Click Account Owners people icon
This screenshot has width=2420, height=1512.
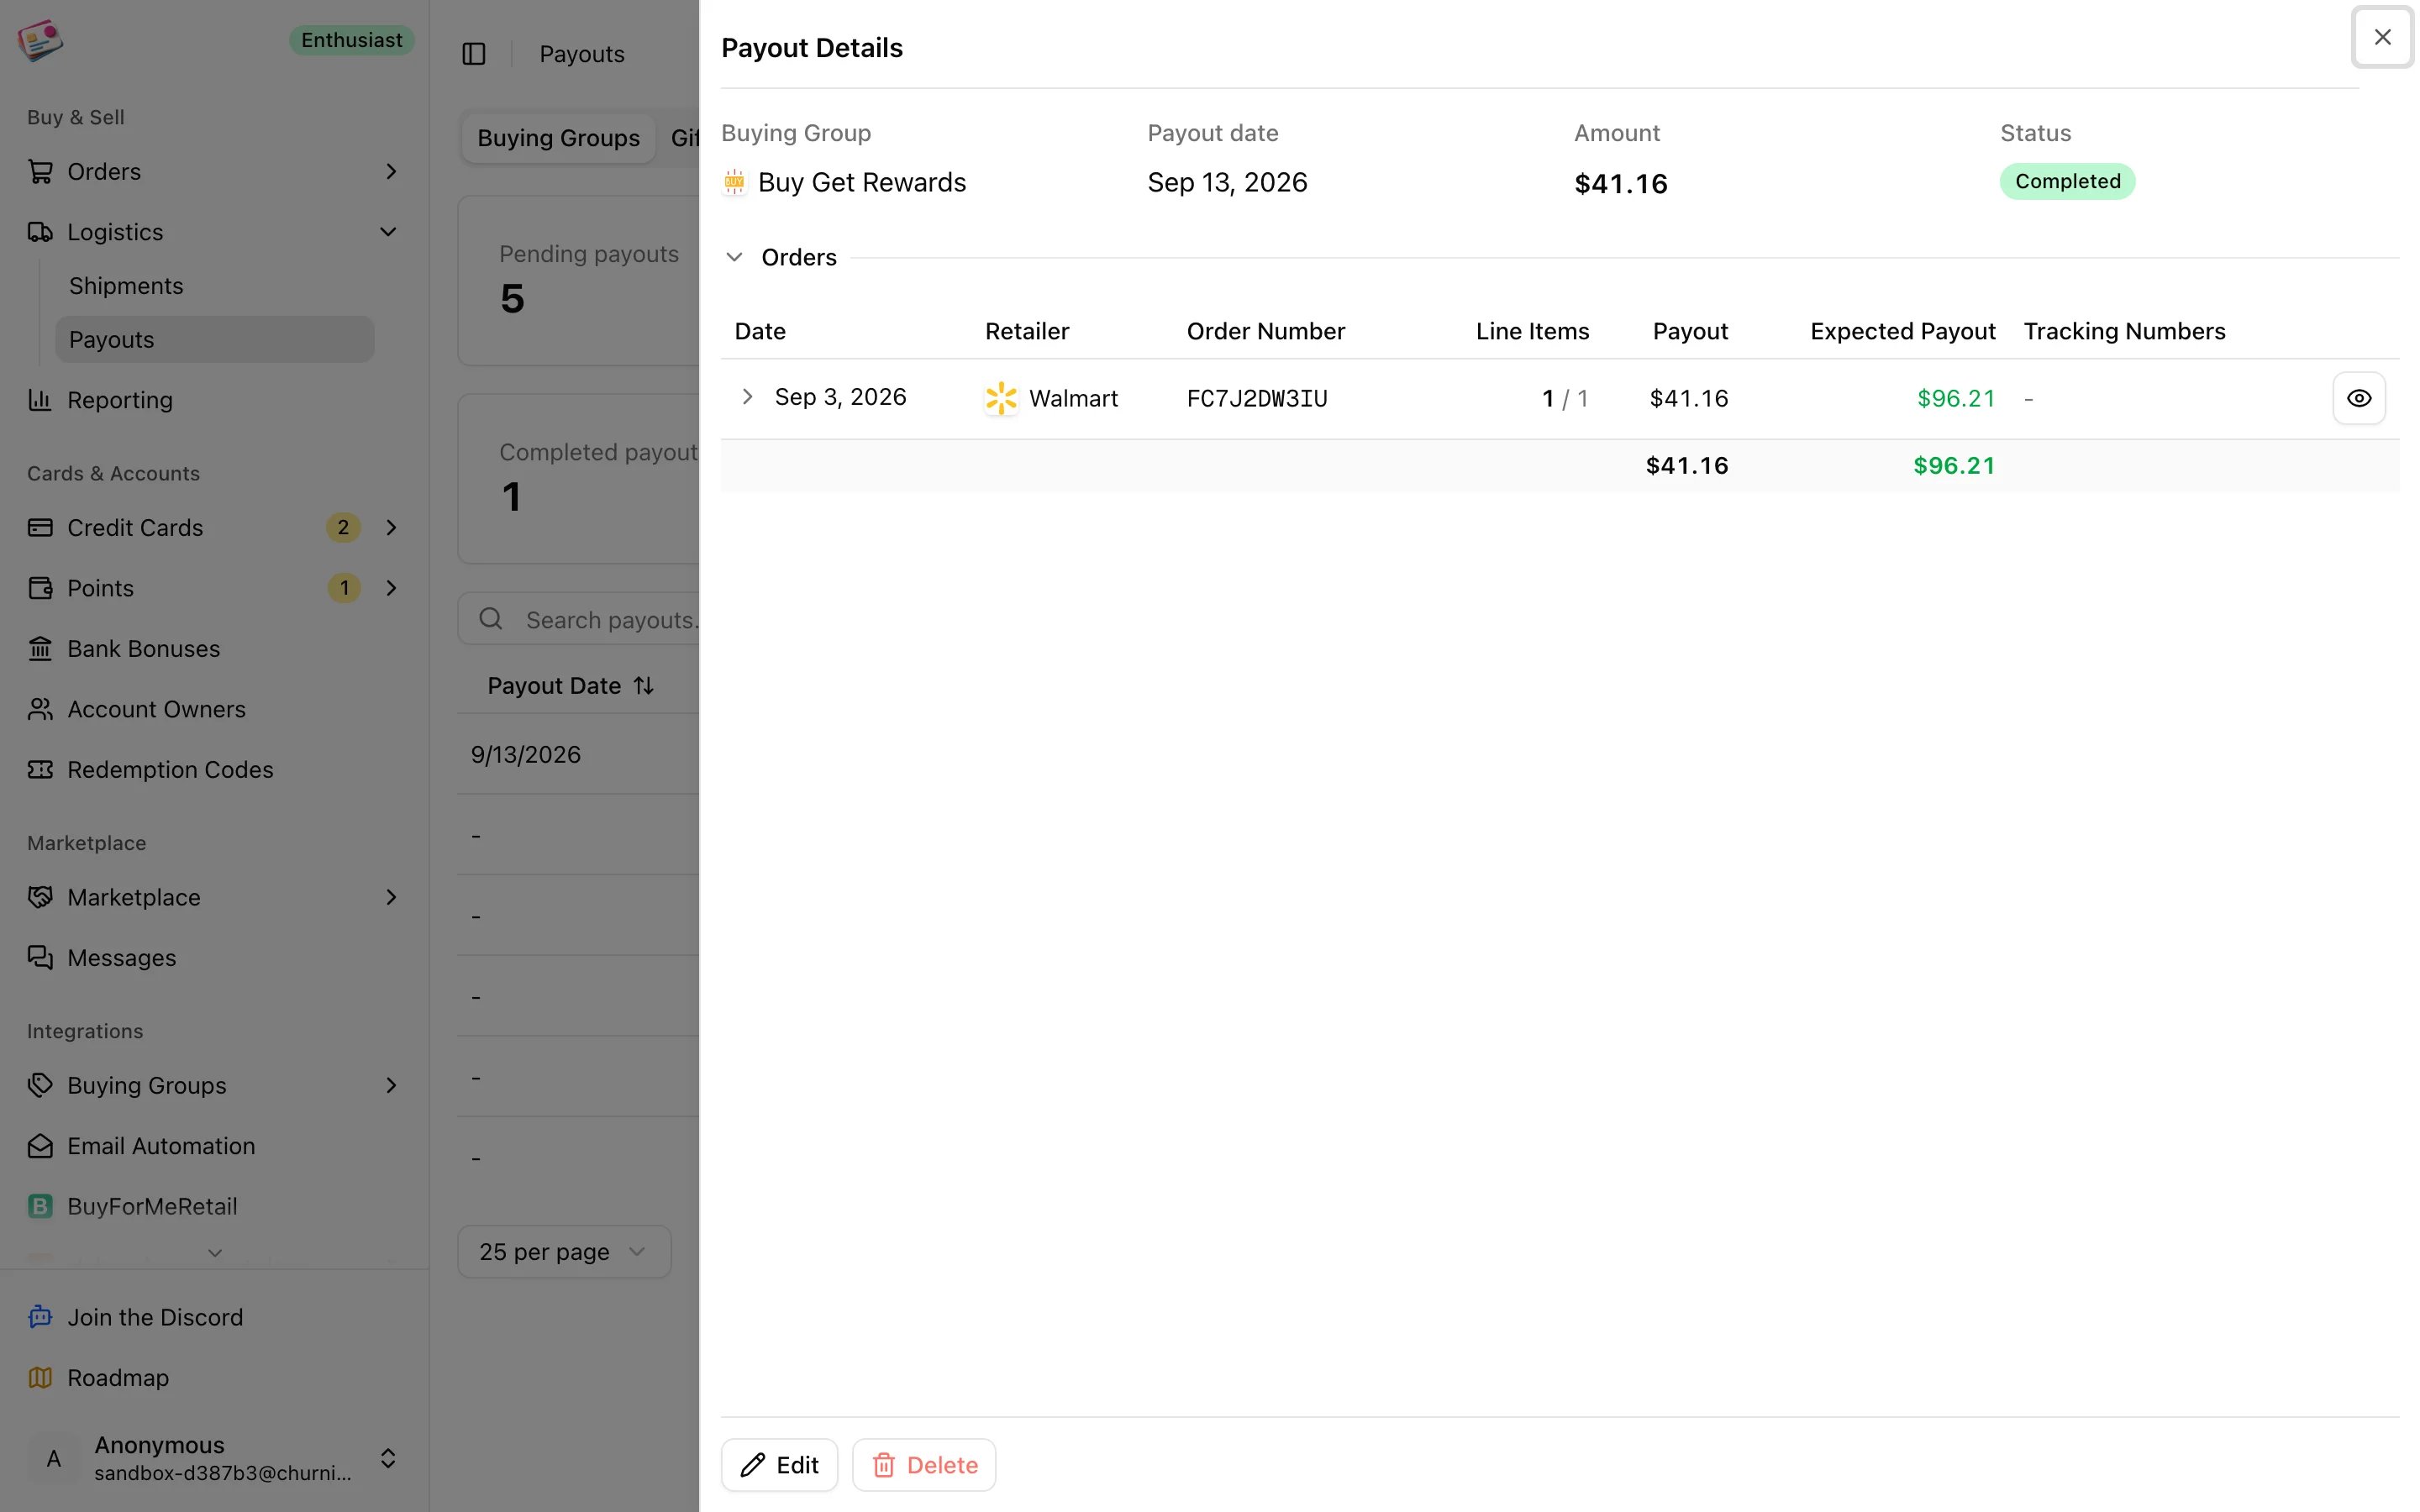click(40, 709)
